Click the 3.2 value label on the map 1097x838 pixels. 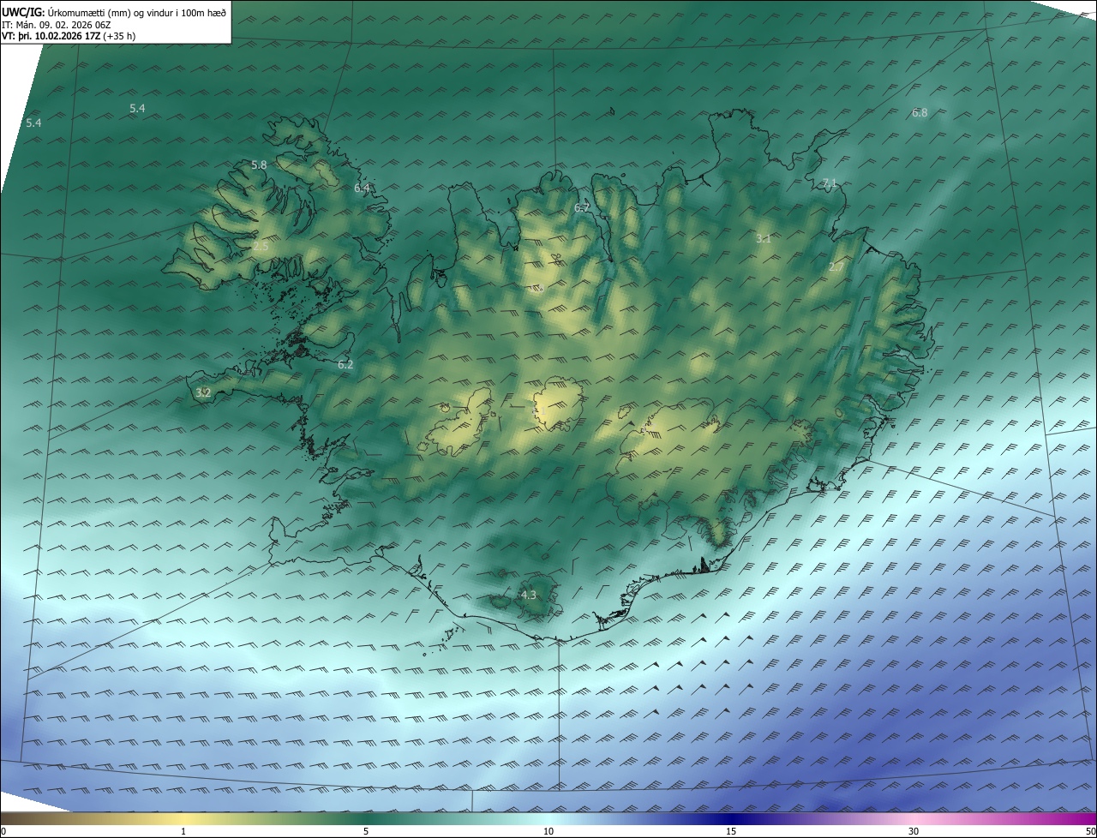203,392
